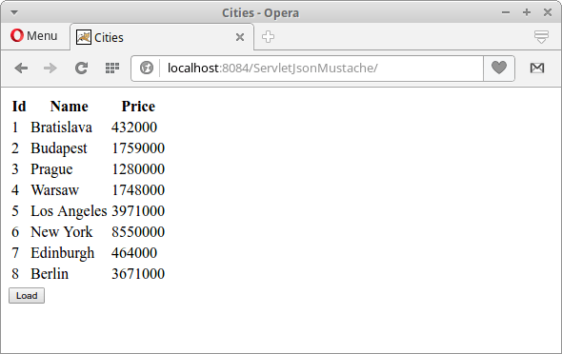Open a new tab with plus icon
This screenshot has width=562, height=354.
pos(268,36)
